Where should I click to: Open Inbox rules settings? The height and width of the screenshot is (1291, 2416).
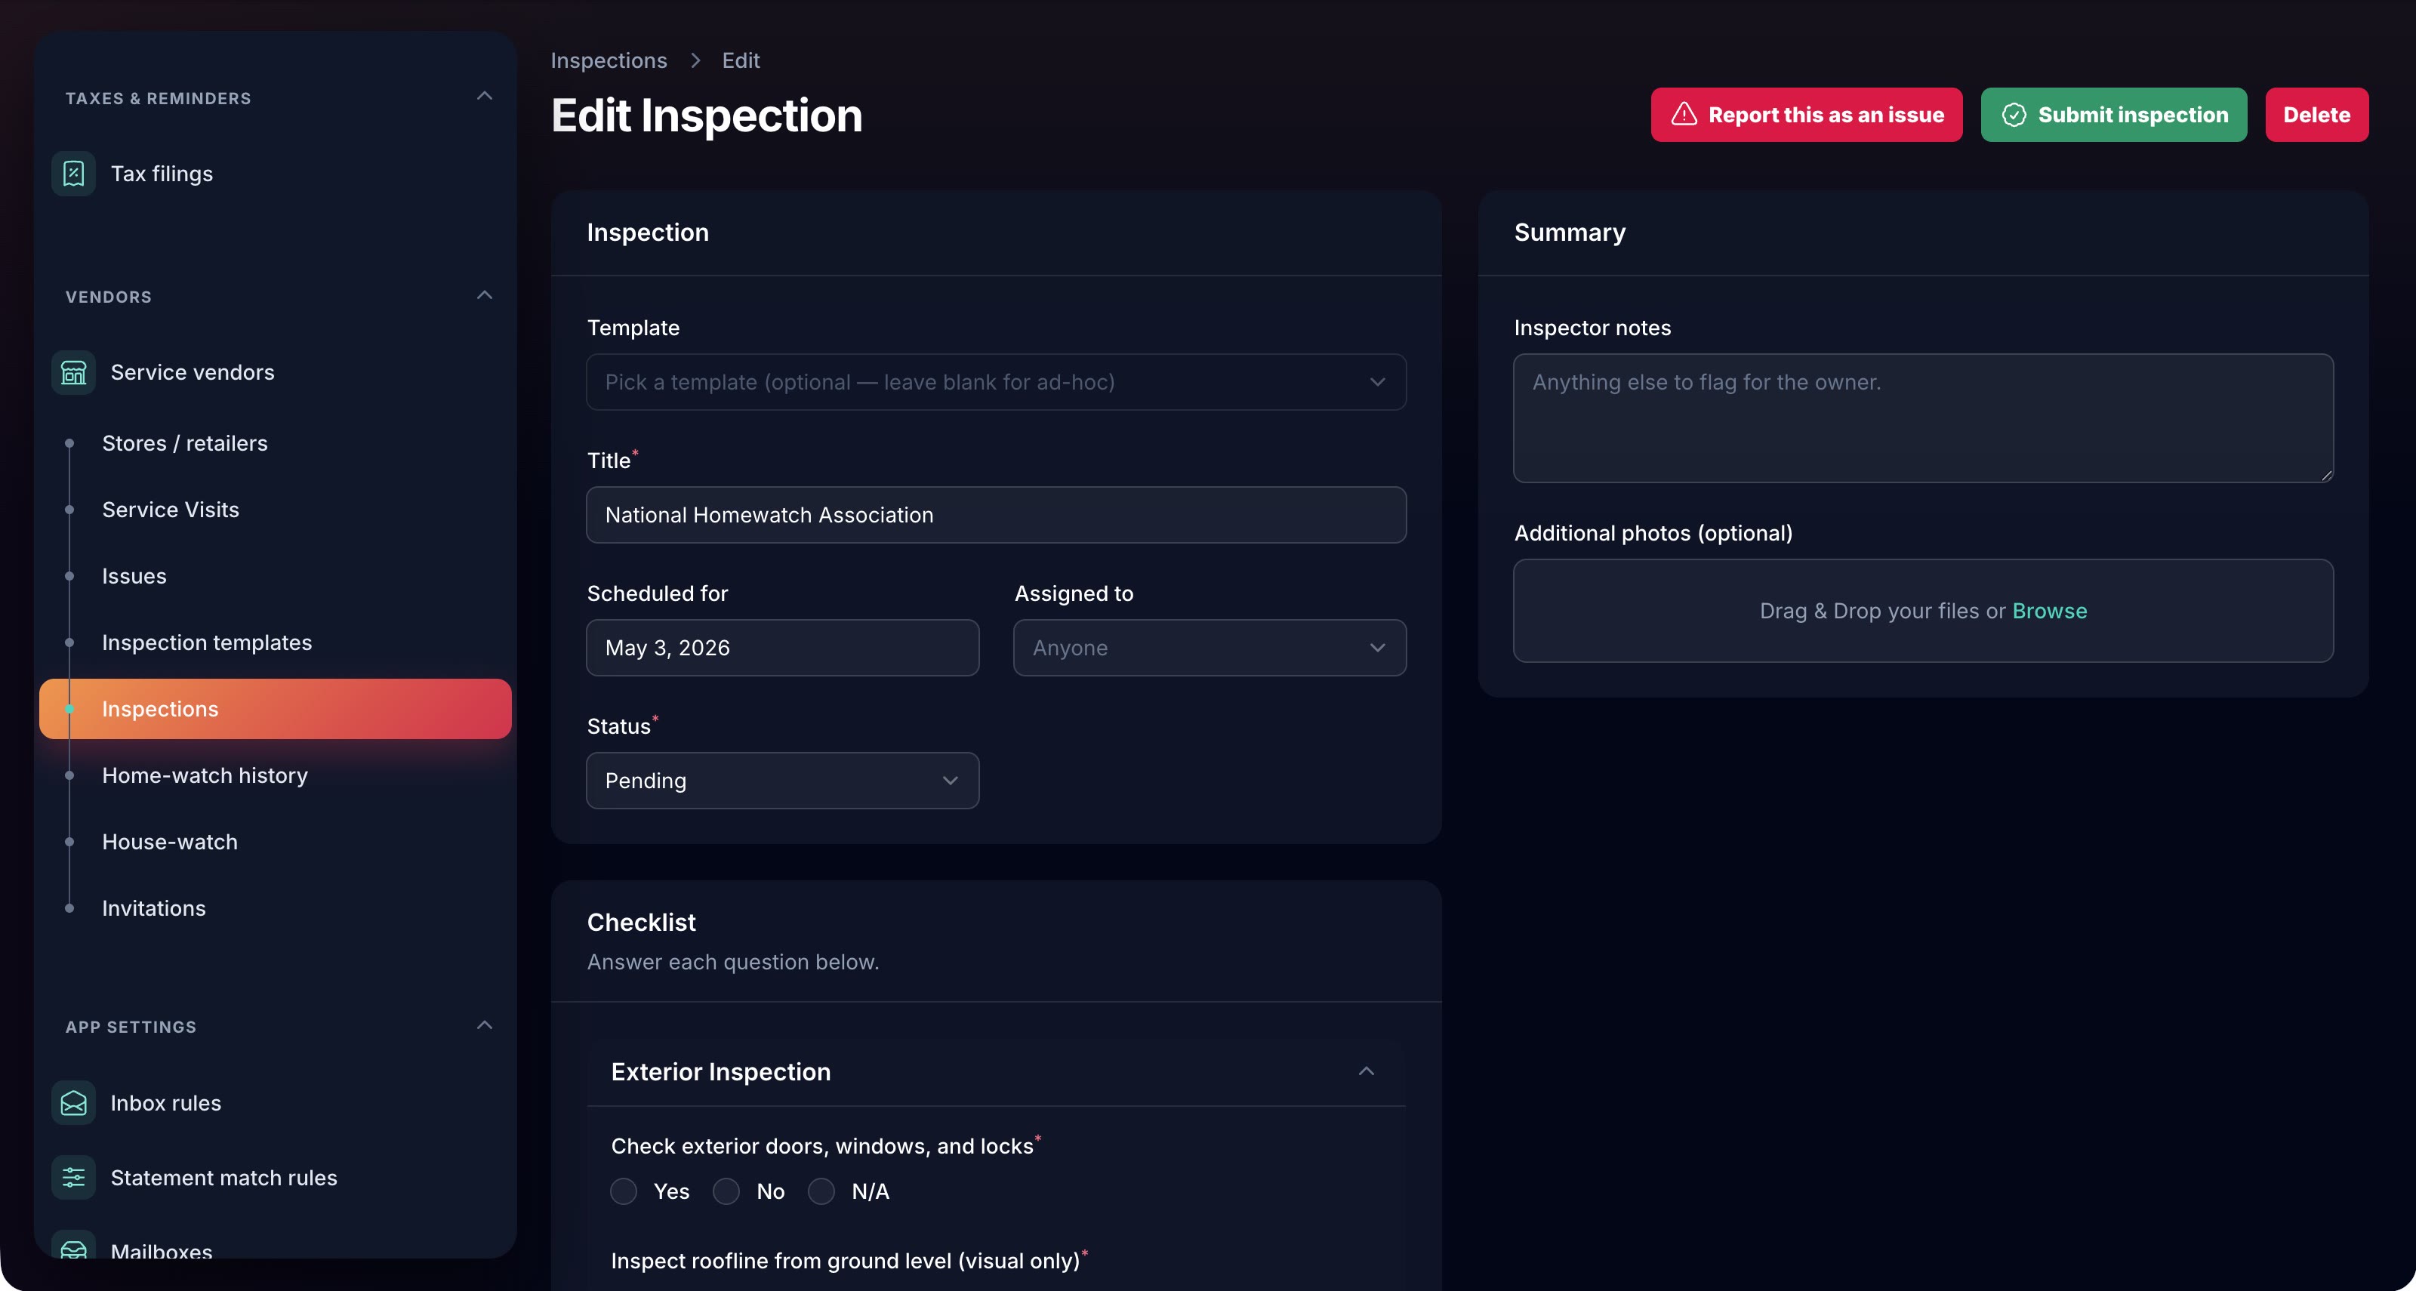[x=166, y=1102]
